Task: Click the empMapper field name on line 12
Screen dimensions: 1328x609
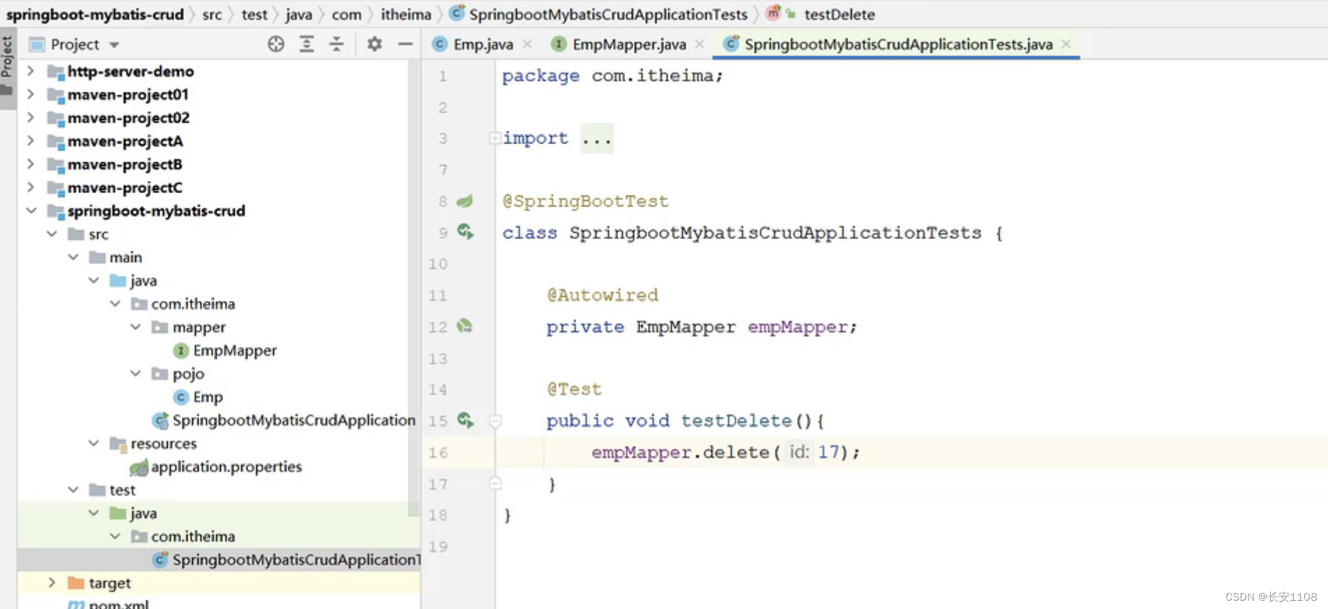Action: coord(798,327)
